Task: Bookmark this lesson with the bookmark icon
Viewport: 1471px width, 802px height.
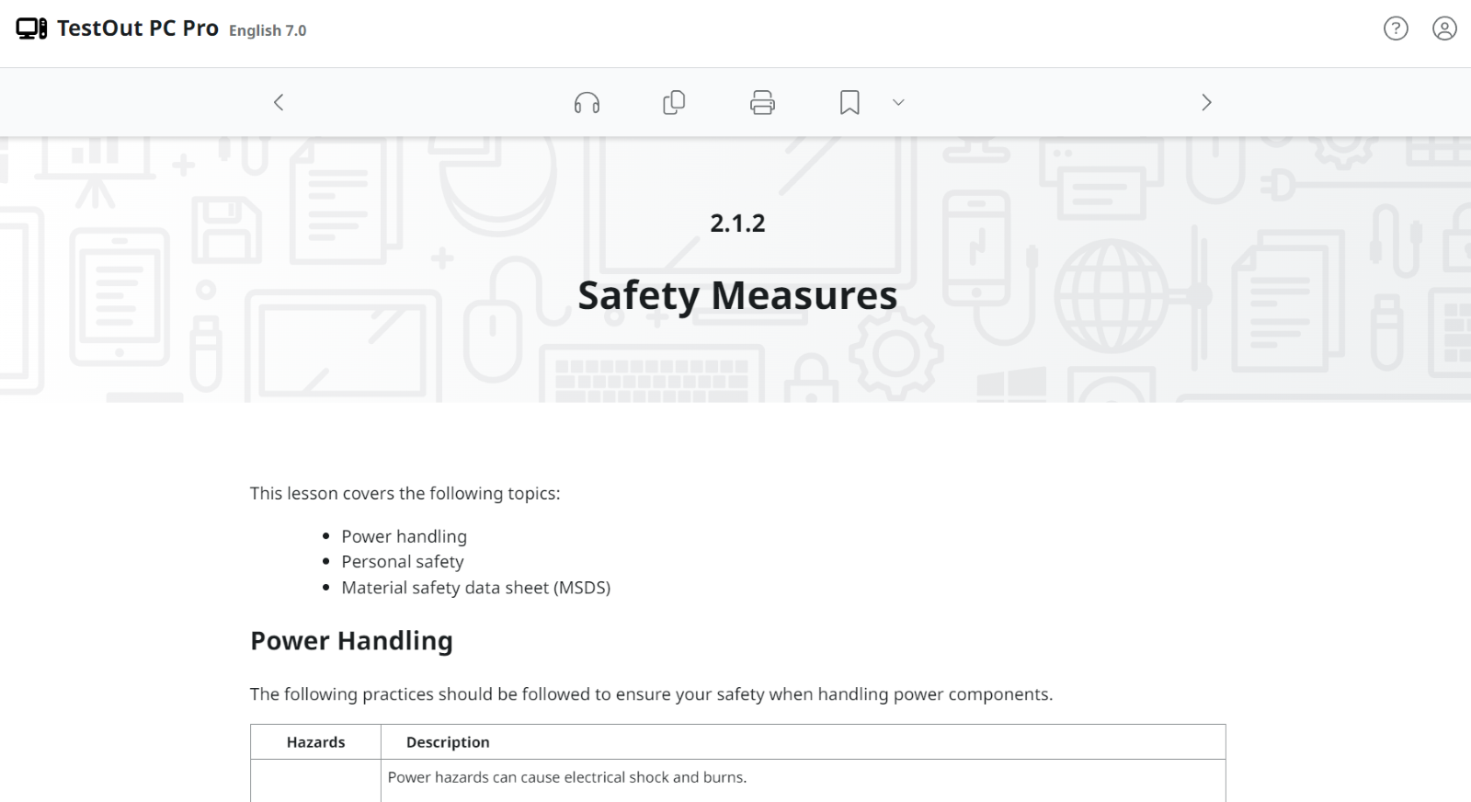Action: pyautogui.click(x=850, y=102)
